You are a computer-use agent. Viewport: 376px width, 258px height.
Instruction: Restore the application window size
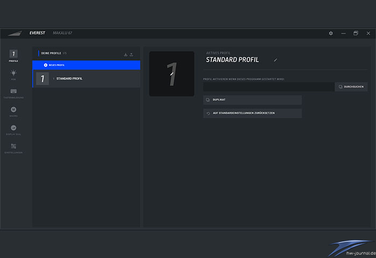(356, 33)
